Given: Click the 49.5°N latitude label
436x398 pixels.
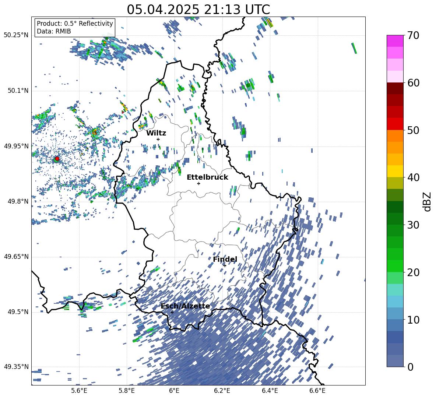Looking at the screenshot, I should (18, 312).
